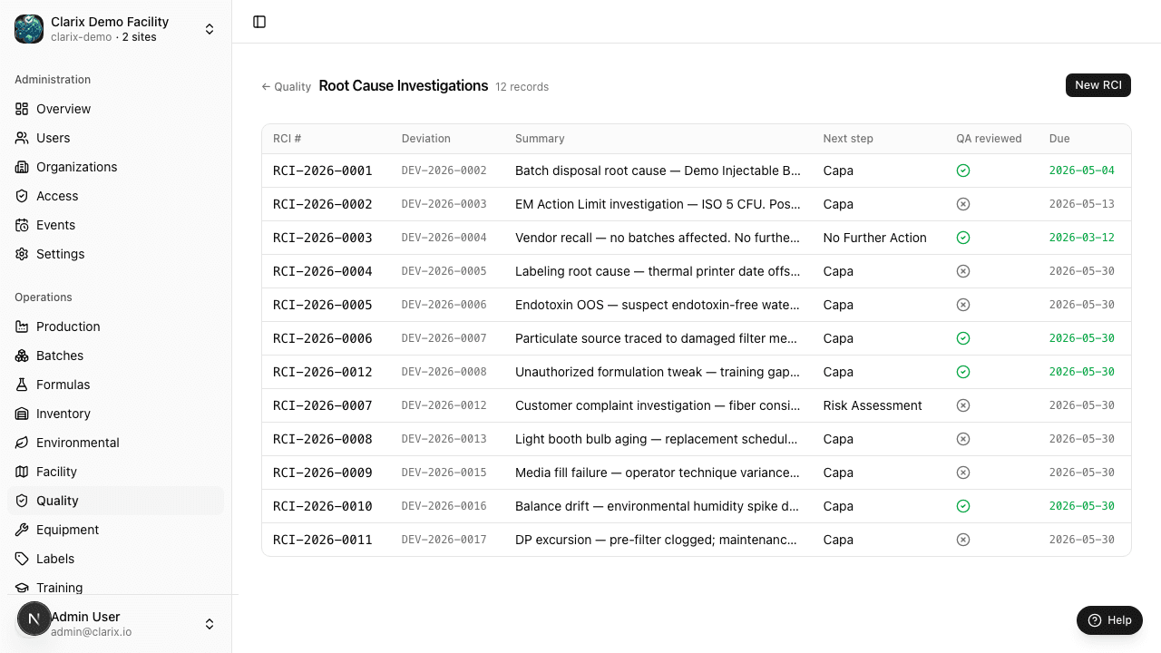The height and width of the screenshot is (653, 1161).
Task: Click QA reviewed X icon for RCI-2026-0004
Action: [x=963, y=271]
